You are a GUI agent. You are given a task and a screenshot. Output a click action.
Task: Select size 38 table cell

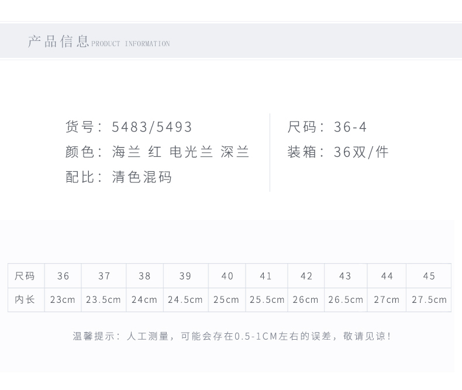pyautogui.click(x=144, y=276)
